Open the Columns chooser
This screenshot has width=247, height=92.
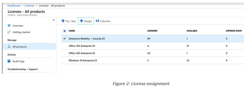(x=103, y=21)
